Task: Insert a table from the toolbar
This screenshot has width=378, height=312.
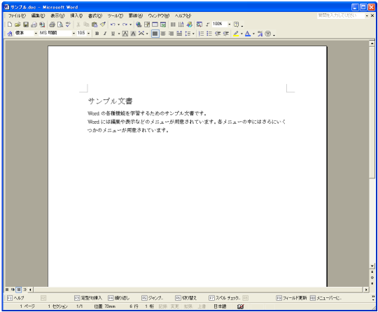Action: click(x=155, y=24)
